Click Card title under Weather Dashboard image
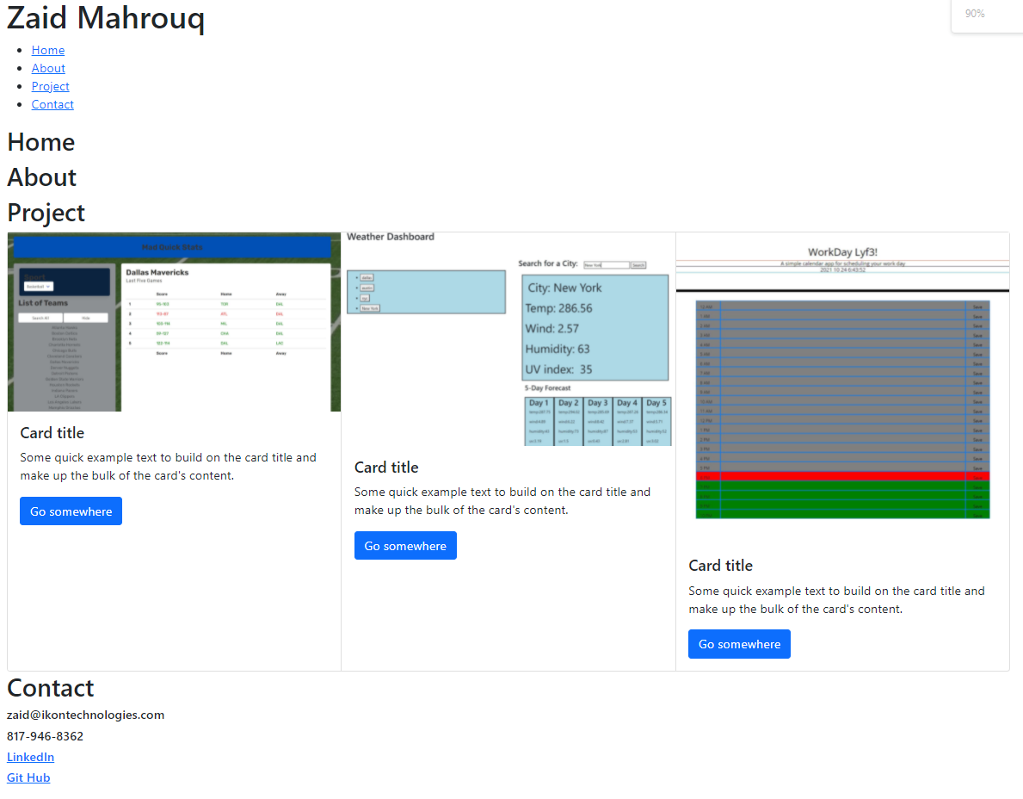Screen dimensions: 1023x799 click(x=386, y=468)
